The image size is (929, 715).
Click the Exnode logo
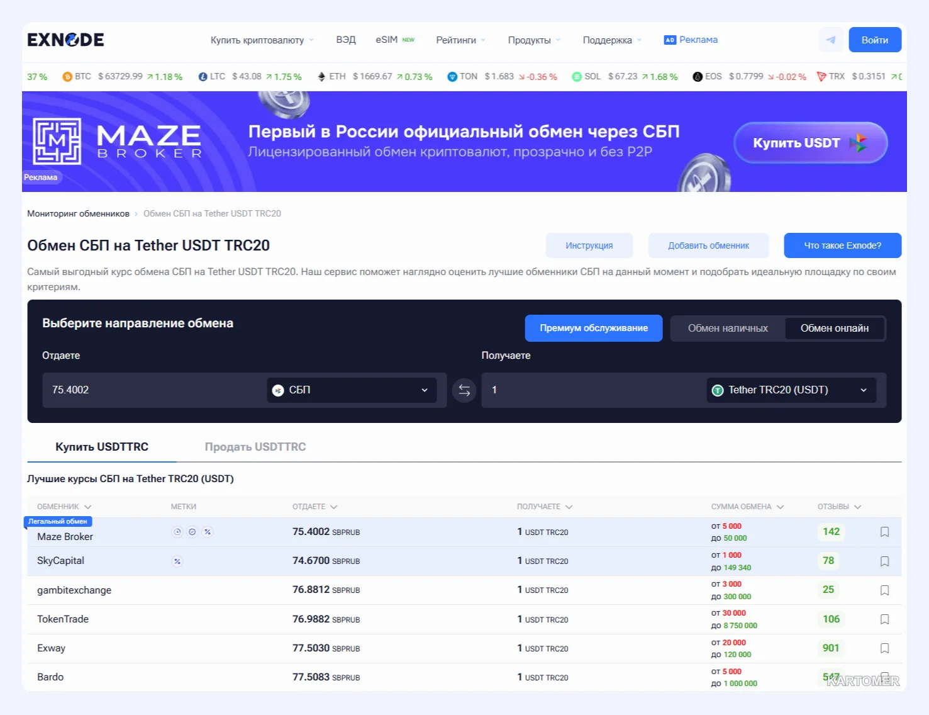click(65, 40)
